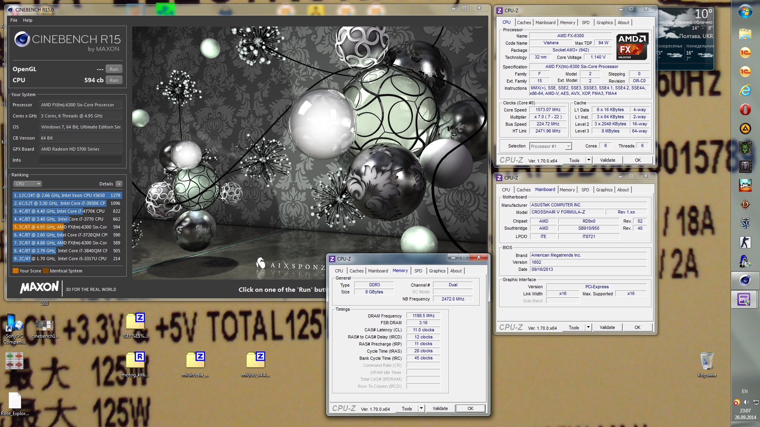The image size is (760, 427).
Task: Open the cinebench1 image file on desktop
Action: (x=45, y=329)
